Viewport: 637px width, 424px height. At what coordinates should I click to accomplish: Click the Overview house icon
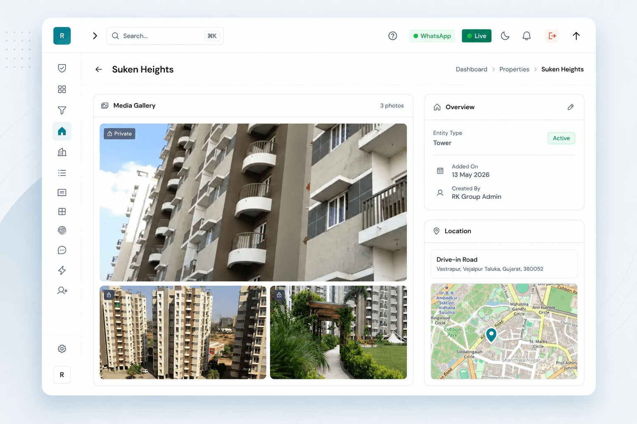tap(437, 107)
